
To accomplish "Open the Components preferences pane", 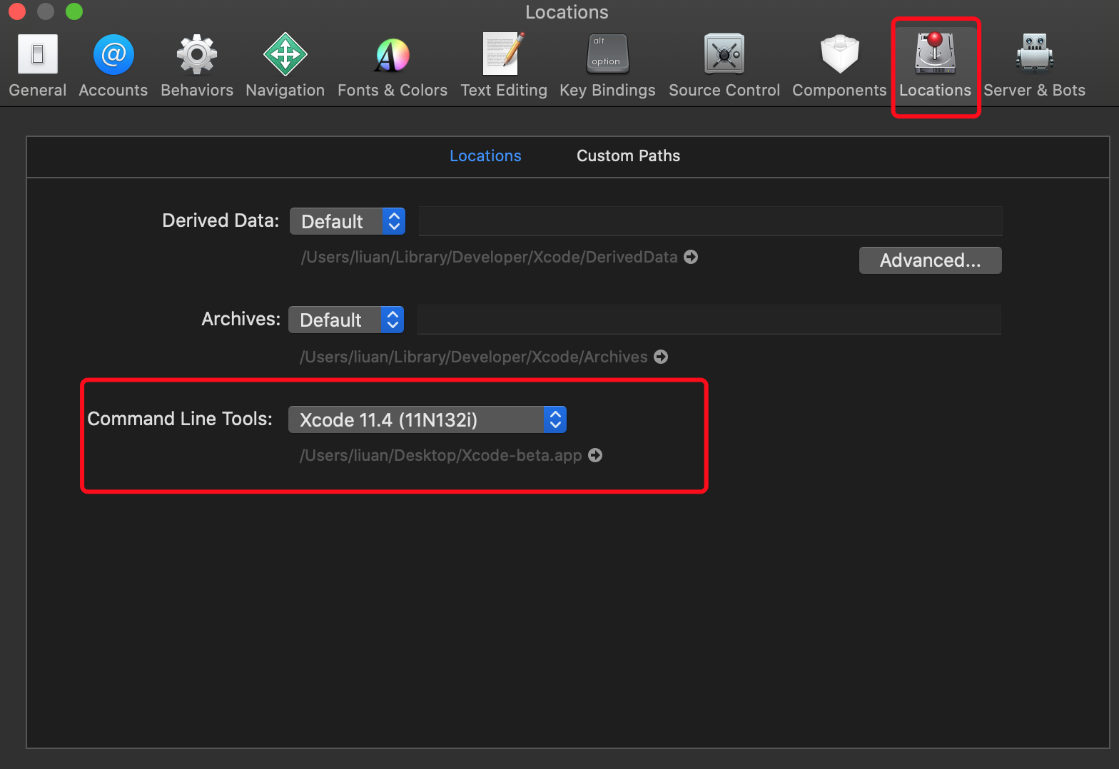I will point(839,65).
